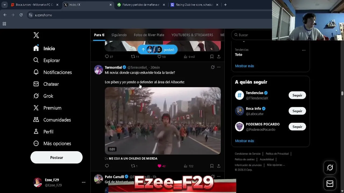This screenshot has height=193, width=344.
Task: Open the Fotos de River Plate tab
Action: click(x=149, y=35)
